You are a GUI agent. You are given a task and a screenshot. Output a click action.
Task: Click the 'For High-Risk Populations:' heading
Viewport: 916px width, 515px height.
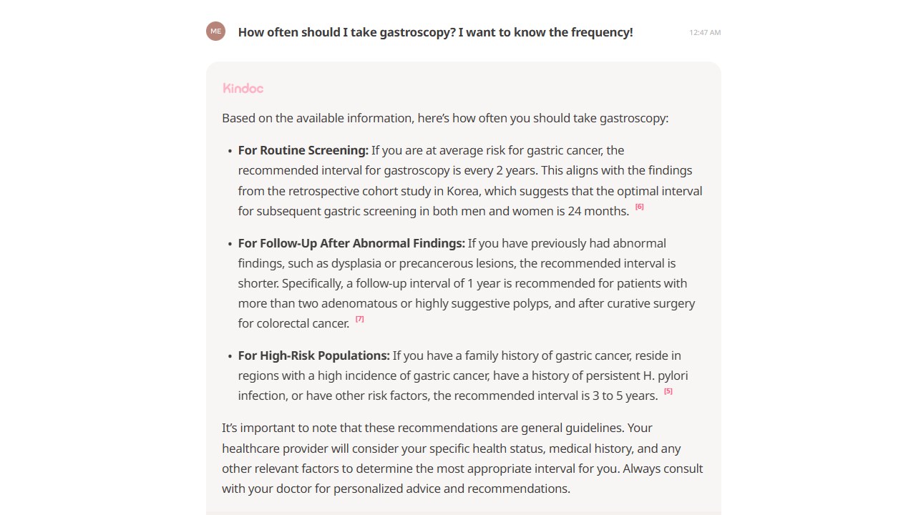pyautogui.click(x=314, y=355)
